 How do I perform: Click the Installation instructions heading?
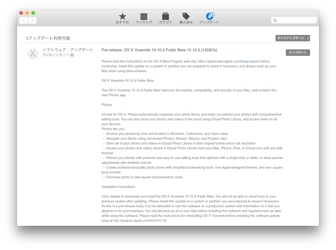coord(118,187)
